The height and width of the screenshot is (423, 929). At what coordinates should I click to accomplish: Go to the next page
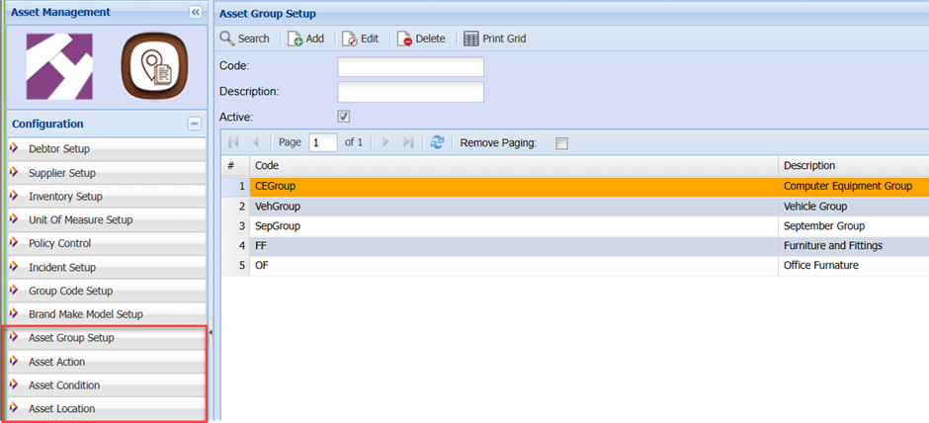385,142
